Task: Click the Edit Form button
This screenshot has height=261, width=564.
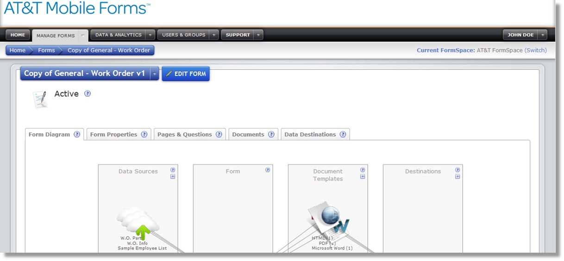Action: [186, 74]
